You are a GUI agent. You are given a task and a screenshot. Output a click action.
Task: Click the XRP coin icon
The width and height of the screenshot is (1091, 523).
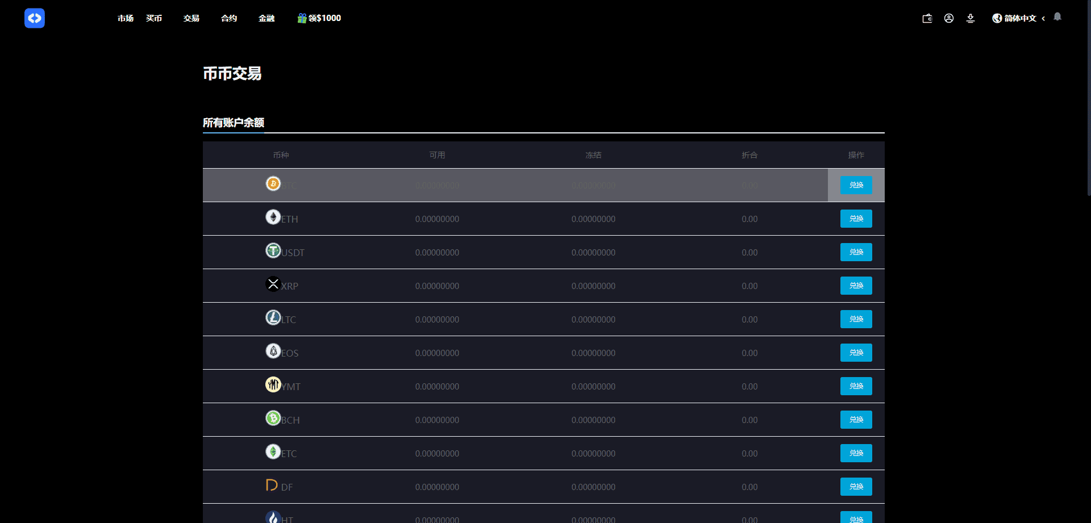pos(273,284)
